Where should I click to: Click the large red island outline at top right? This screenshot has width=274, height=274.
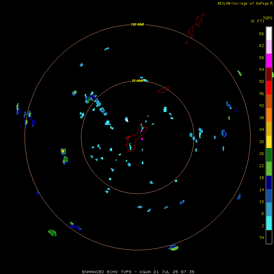199,19
